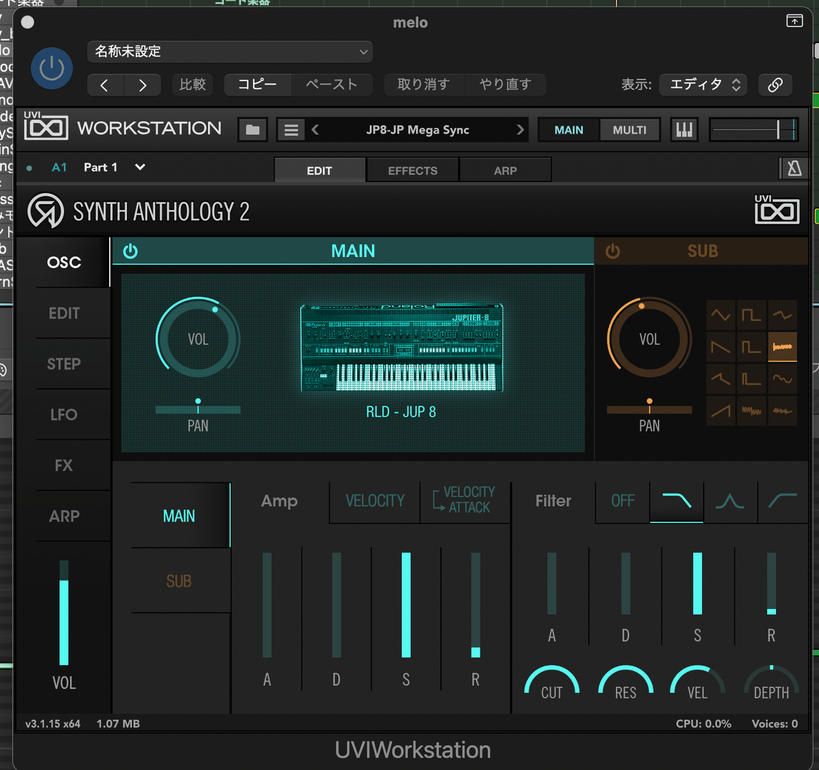
Task: Go to next preset in host header
Action: [x=143, y=85]
